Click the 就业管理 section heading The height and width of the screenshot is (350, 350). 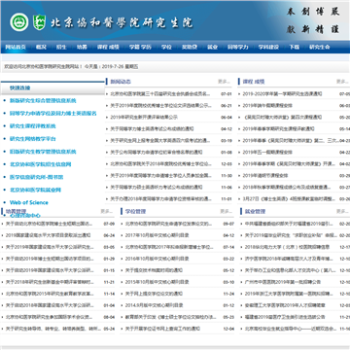tap(255, 211)
